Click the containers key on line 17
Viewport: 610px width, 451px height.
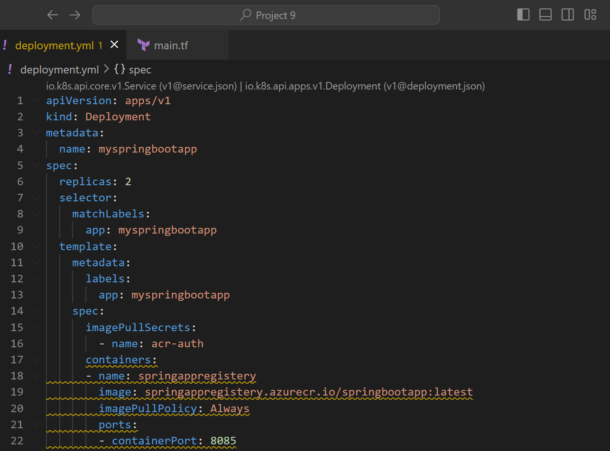click(x=118, y=360)
